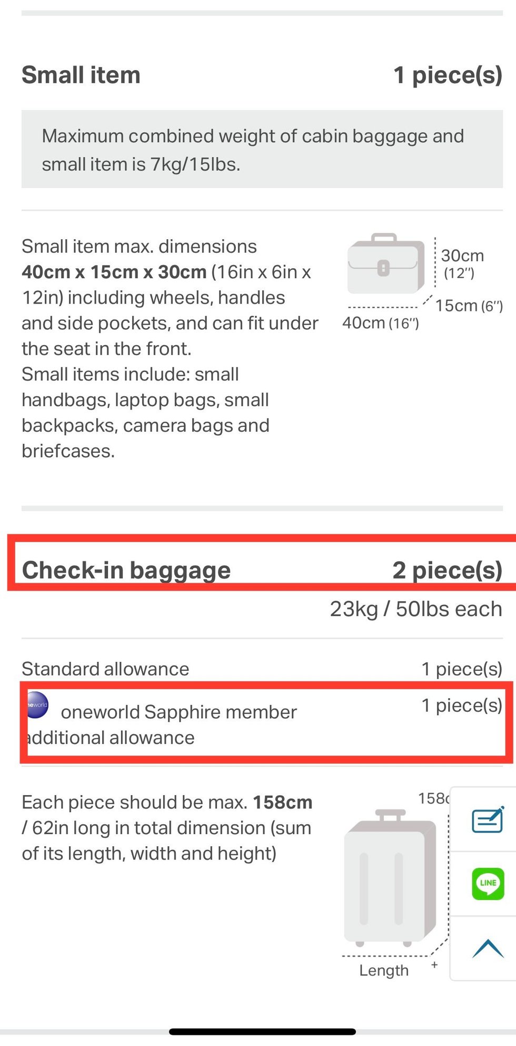Click the '2 piece(s)' check-in allowance
Viewport: 516px width, 1046px height.
447,570
